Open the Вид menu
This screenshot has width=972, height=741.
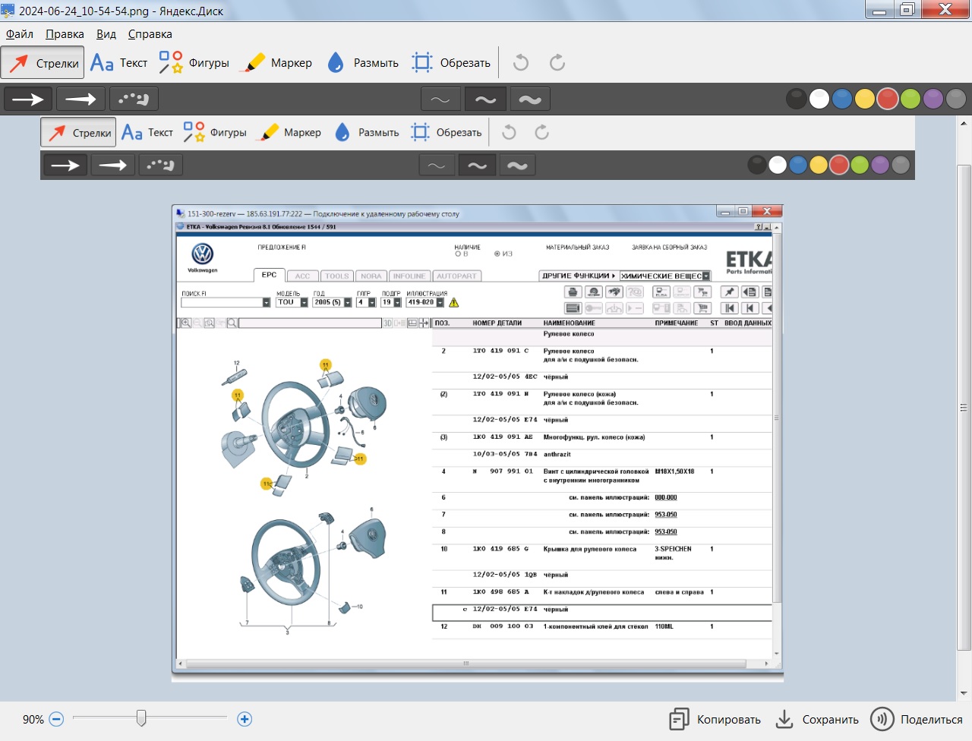point(106,34)
